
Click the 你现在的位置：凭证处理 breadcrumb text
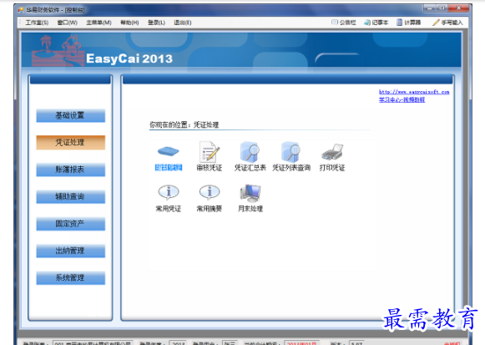point(184,124)
